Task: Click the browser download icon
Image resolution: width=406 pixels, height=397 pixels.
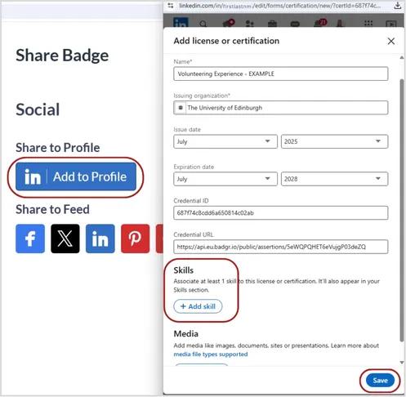Action: (398, 6)
